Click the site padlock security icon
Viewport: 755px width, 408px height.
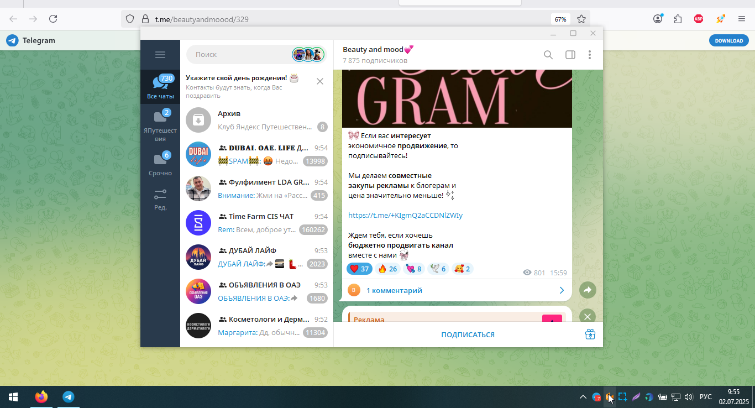coord(145,19)
